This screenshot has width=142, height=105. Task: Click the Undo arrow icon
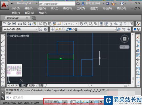coord(65,24)
